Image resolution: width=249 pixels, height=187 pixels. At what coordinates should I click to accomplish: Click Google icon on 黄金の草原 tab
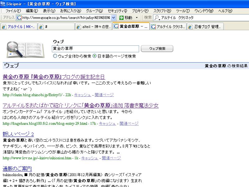coord(116,26)
